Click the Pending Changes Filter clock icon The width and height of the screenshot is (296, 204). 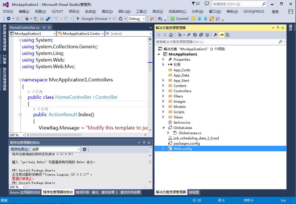[x=179, y=35]
